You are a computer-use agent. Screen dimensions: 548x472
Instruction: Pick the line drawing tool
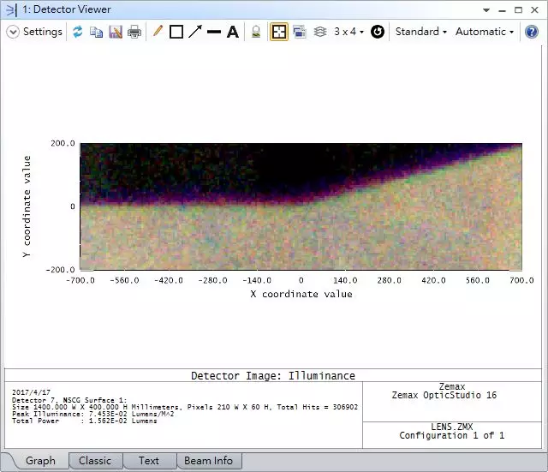214,32
